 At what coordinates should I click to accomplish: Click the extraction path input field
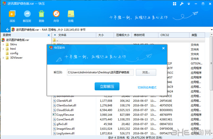point(100,72)
